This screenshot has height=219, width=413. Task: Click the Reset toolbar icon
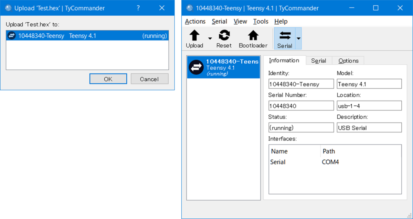click(x=224, y=35)
